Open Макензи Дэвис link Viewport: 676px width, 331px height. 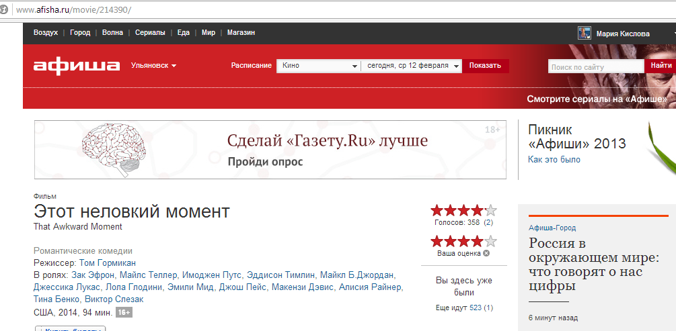(303, 287)
